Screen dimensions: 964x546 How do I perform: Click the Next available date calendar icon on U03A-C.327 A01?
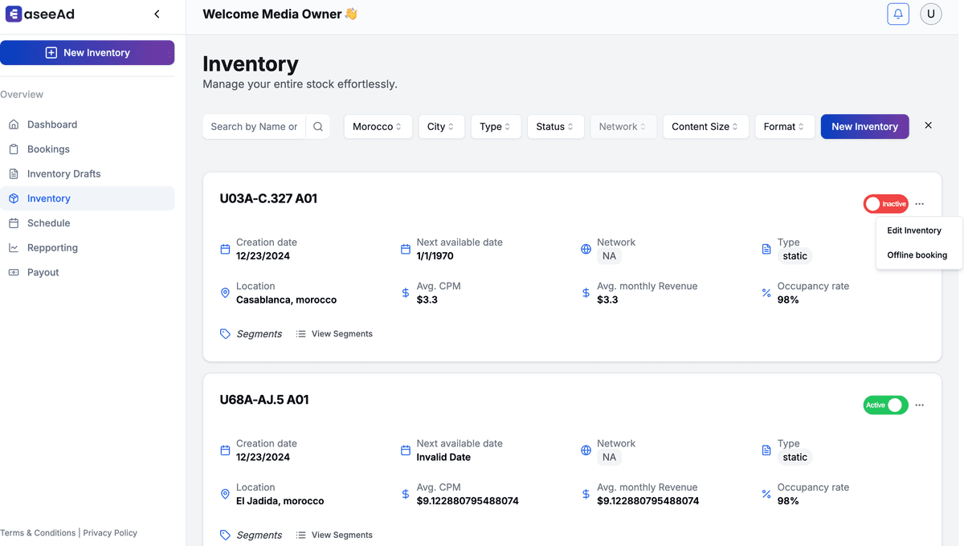pyautogui.click(x=406, y=249)
